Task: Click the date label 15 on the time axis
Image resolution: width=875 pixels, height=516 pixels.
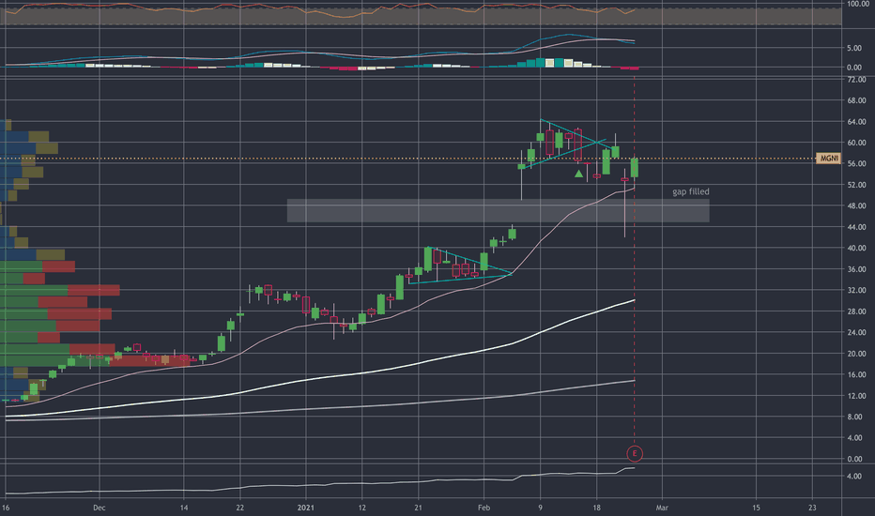Action: tap(756, 508)
